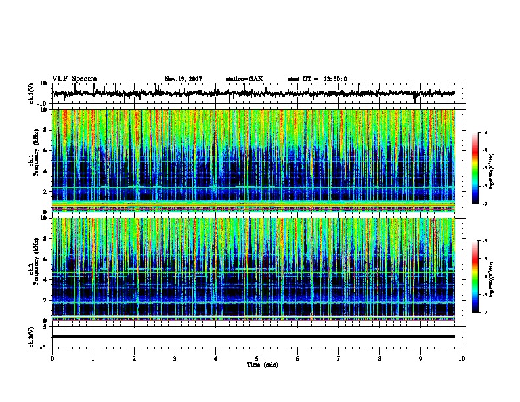The width and height of the screenshot is (520, 402).
Task: Click the "-5" tick on ch.3(V) axis
Action: (x=44, y=347)
